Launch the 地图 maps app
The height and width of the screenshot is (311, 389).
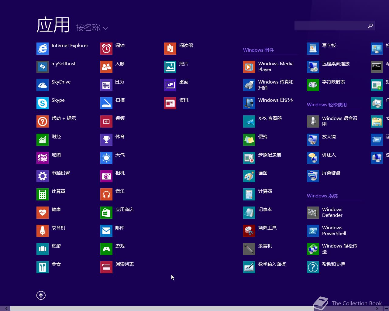(x=43, y=158)
